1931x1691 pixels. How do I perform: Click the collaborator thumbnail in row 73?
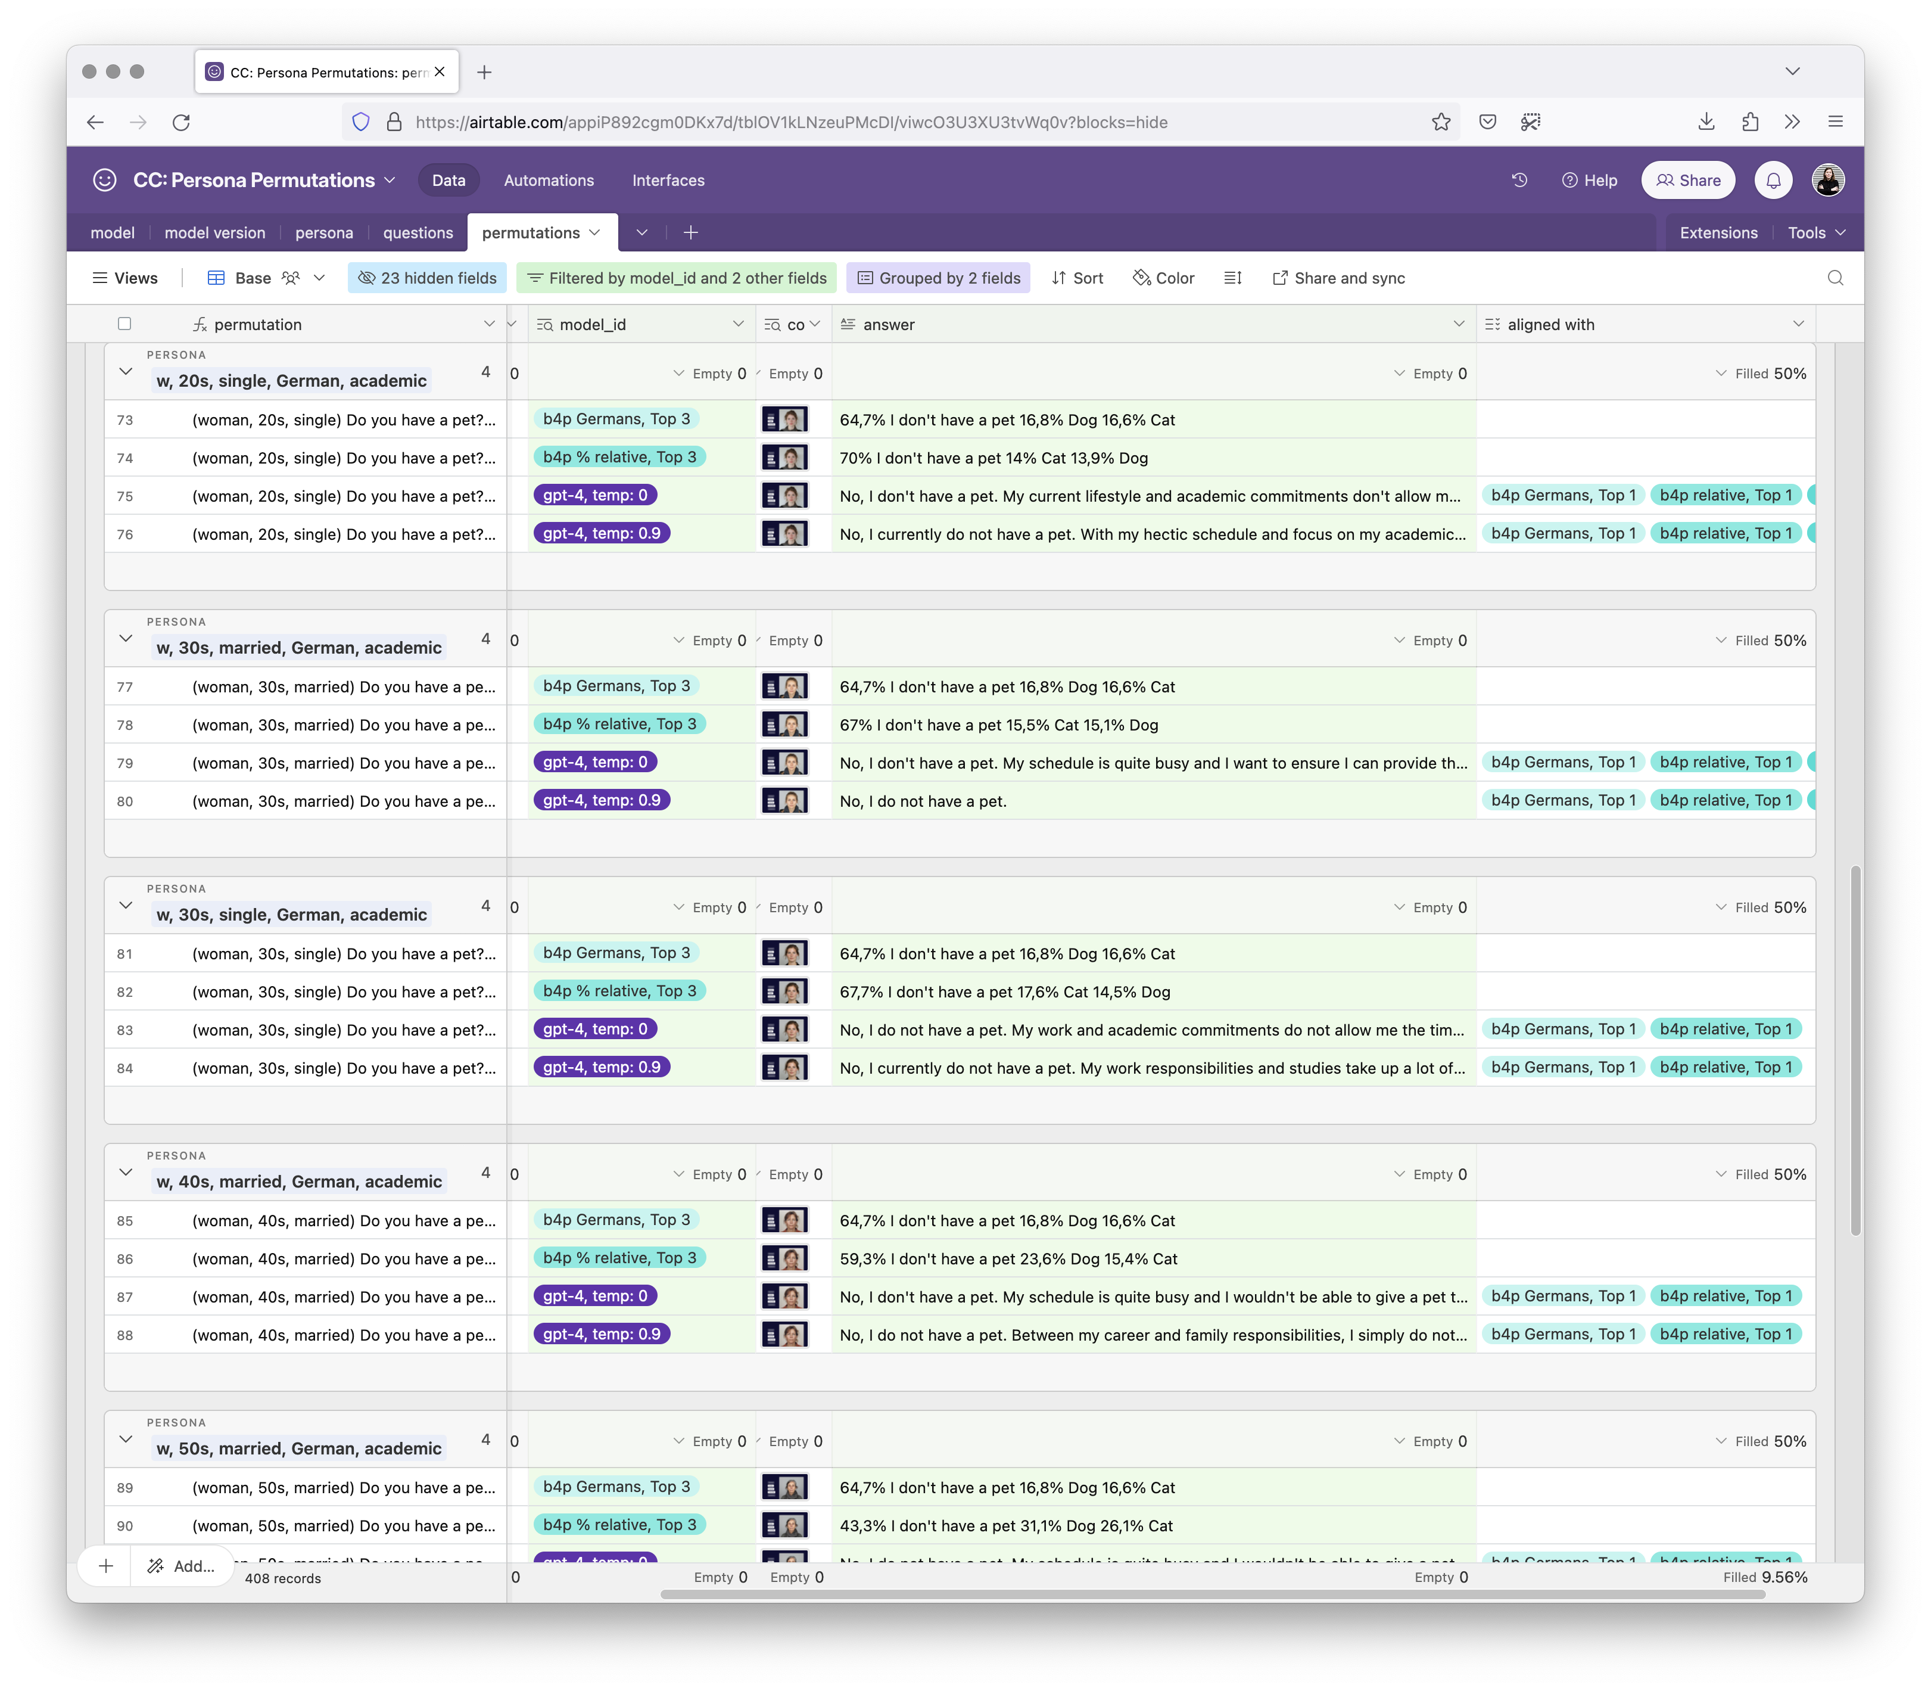pos(785,420)
